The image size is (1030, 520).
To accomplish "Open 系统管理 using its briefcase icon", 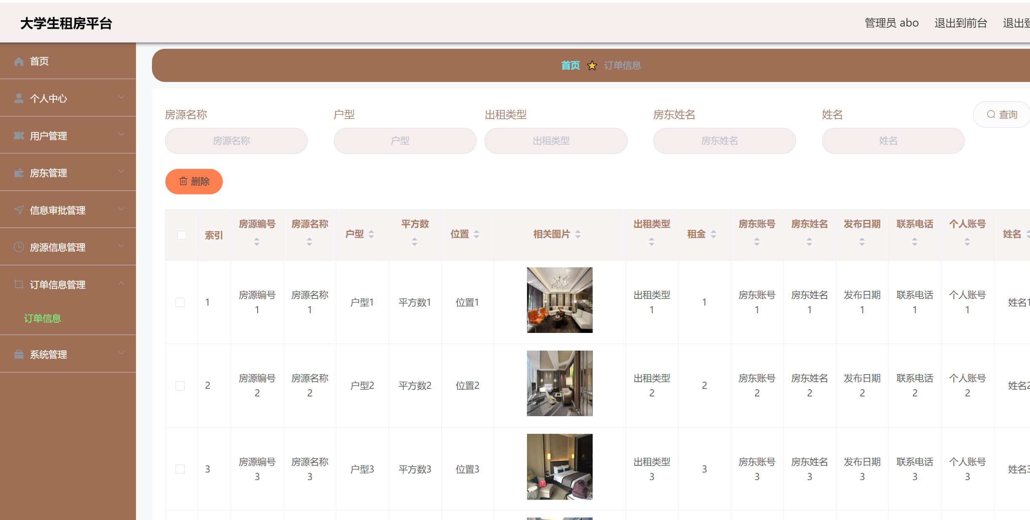I will (x=19, y=354).
